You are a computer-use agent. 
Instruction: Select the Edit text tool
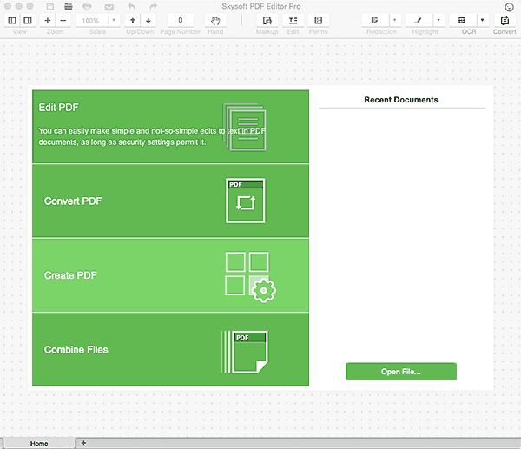[293, 21]
